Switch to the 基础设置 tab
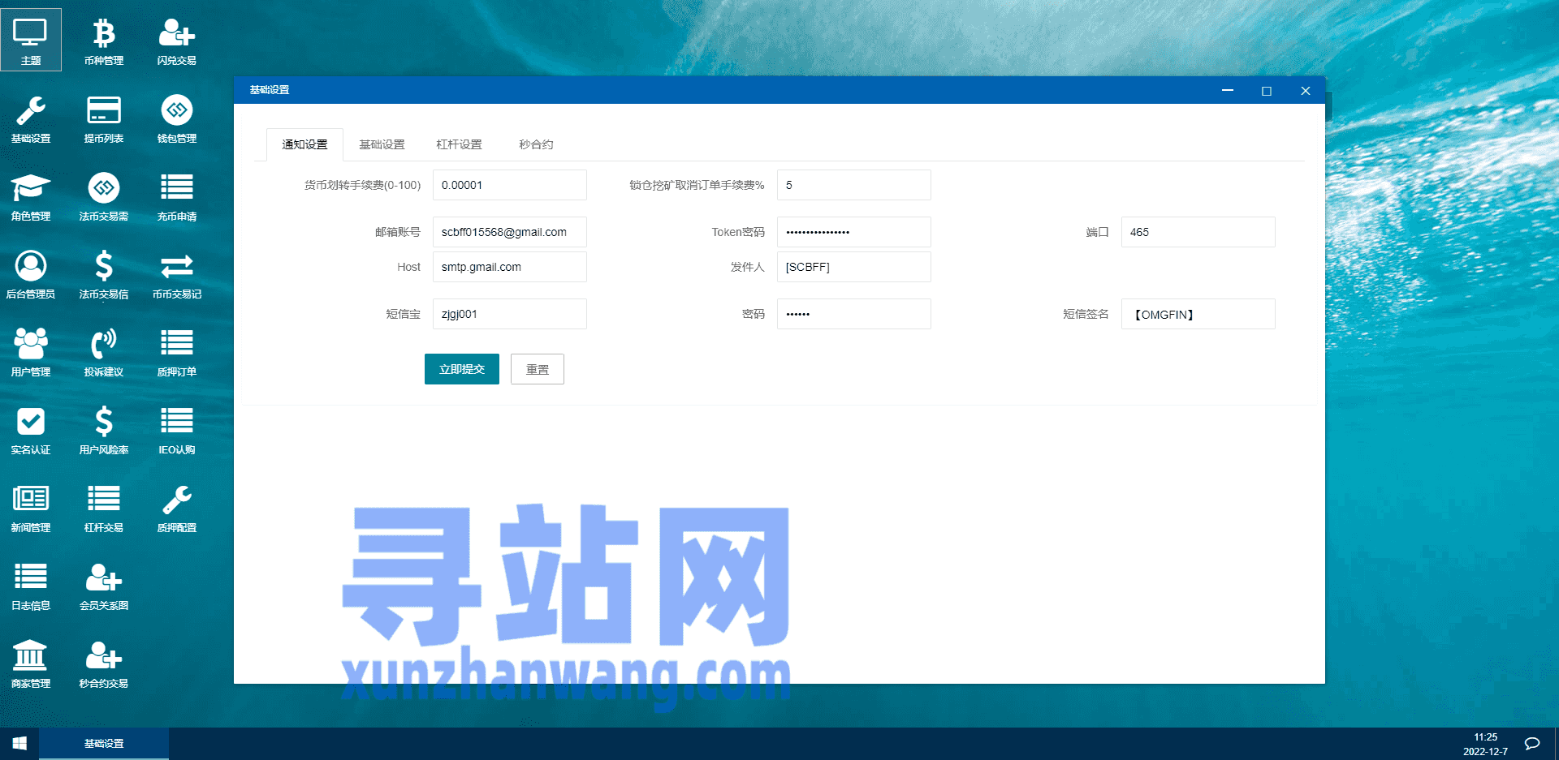The image size is (1559, 760). [382, 144]
